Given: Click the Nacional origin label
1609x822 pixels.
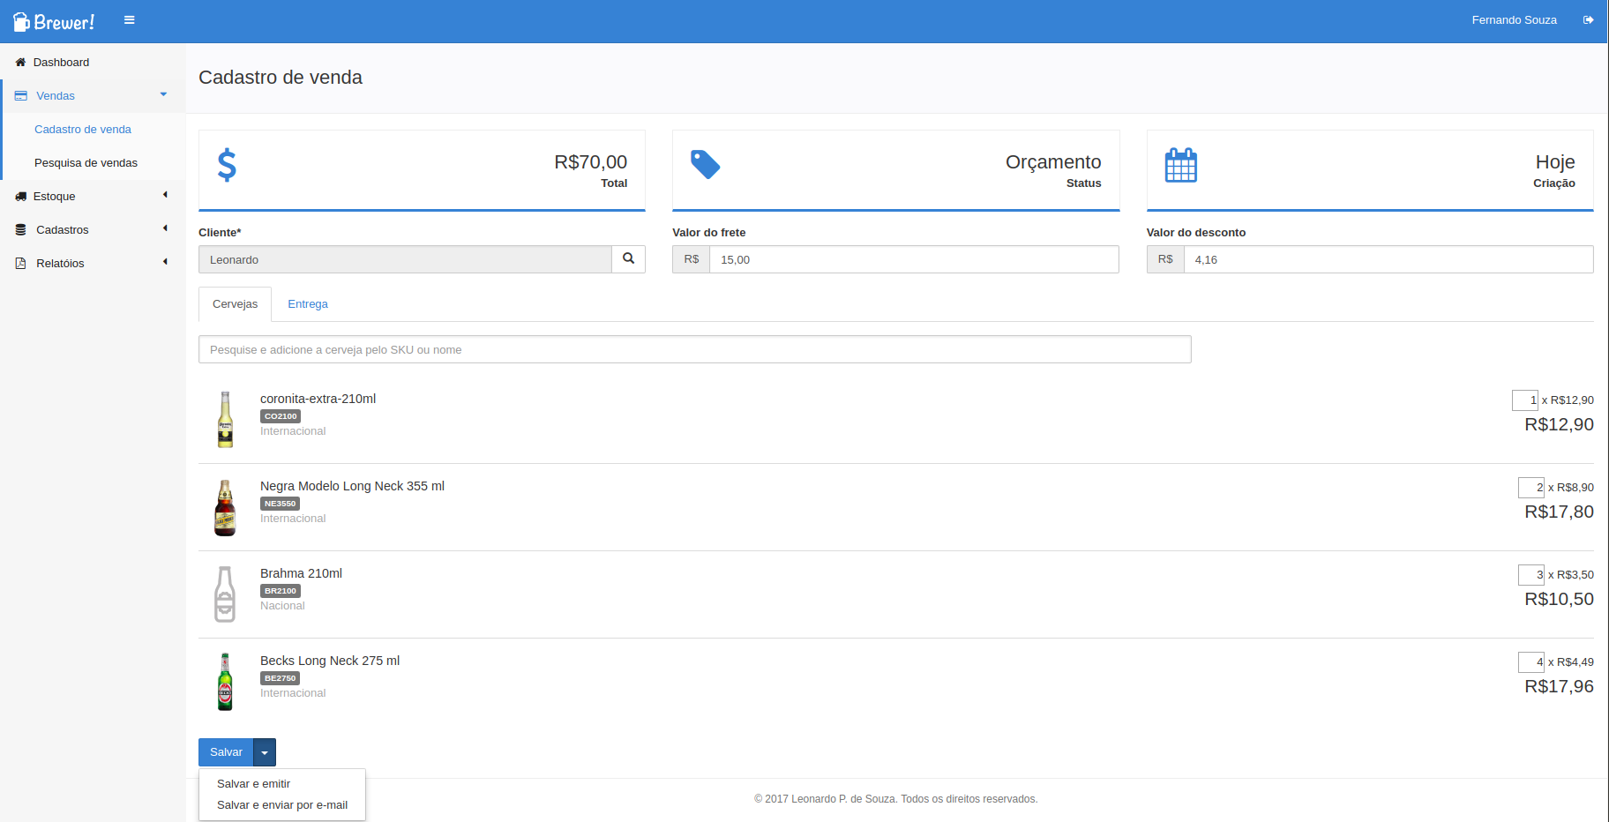Looking at the screenshot, I should (282, 606).
